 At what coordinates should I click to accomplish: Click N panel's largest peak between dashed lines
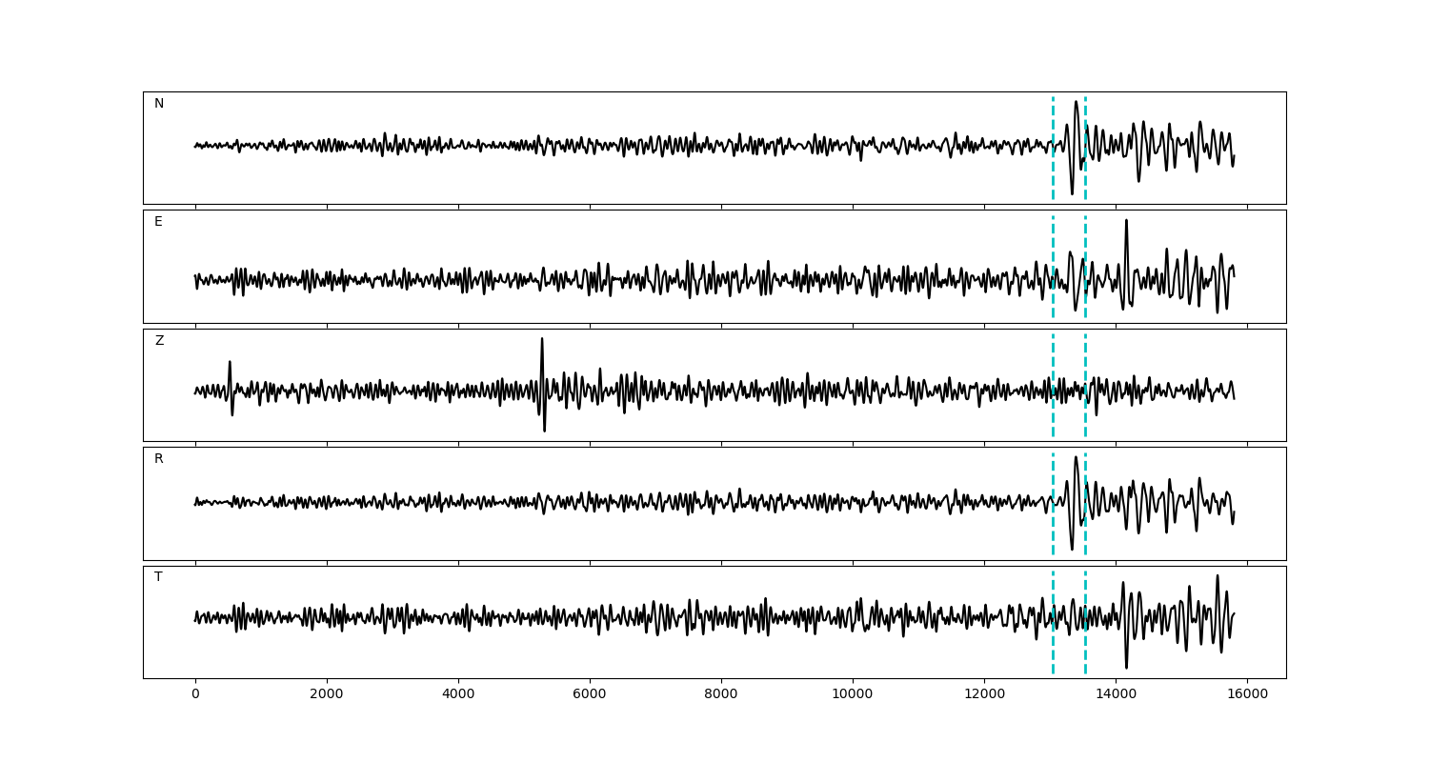click(1076, 103)
